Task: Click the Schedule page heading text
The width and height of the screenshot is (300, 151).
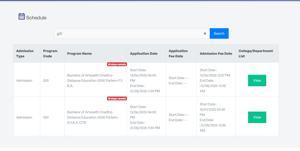Action: pyautogui.click(x=36, y=18)
